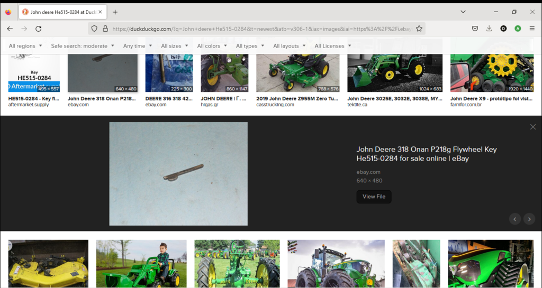
Task: Open the child on toy tractor thumbnail
Action: (x=141, y=264)
